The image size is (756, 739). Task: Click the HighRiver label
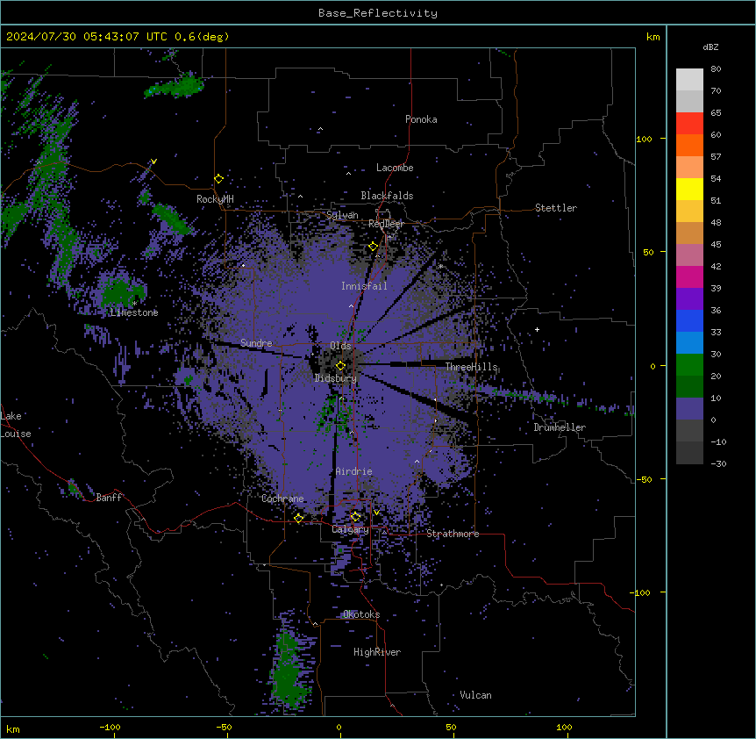[377, 652]
